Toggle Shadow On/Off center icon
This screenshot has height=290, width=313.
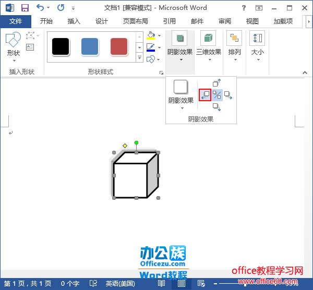click(x=217, y=95)
